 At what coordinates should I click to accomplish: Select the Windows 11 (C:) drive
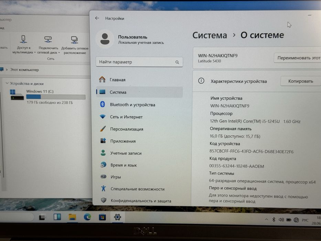tap(47, 97)
